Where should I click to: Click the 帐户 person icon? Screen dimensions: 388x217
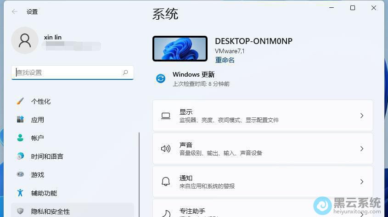pos(20,138)
